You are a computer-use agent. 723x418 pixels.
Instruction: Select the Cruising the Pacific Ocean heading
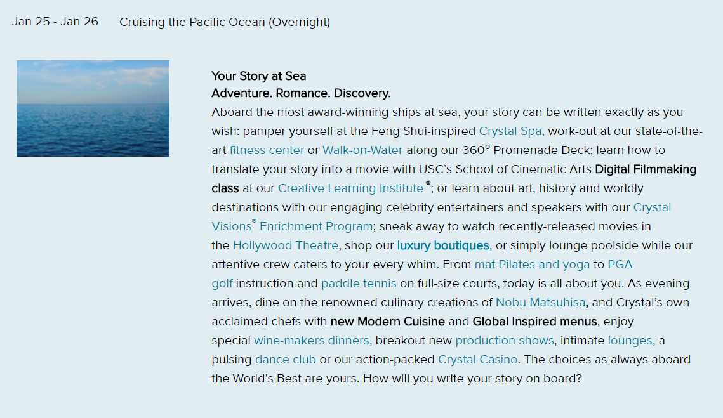click(225, 22)
